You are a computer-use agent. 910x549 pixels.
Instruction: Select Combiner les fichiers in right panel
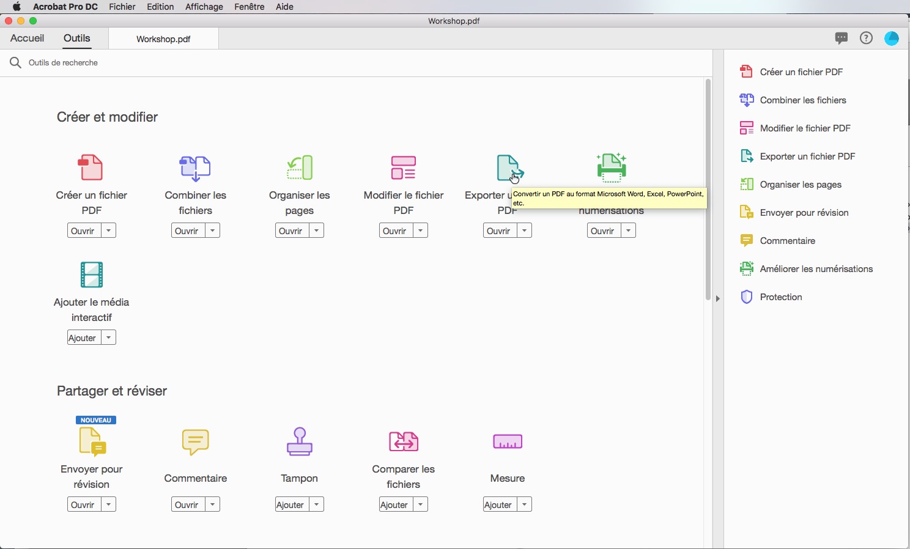click(793, 100)
